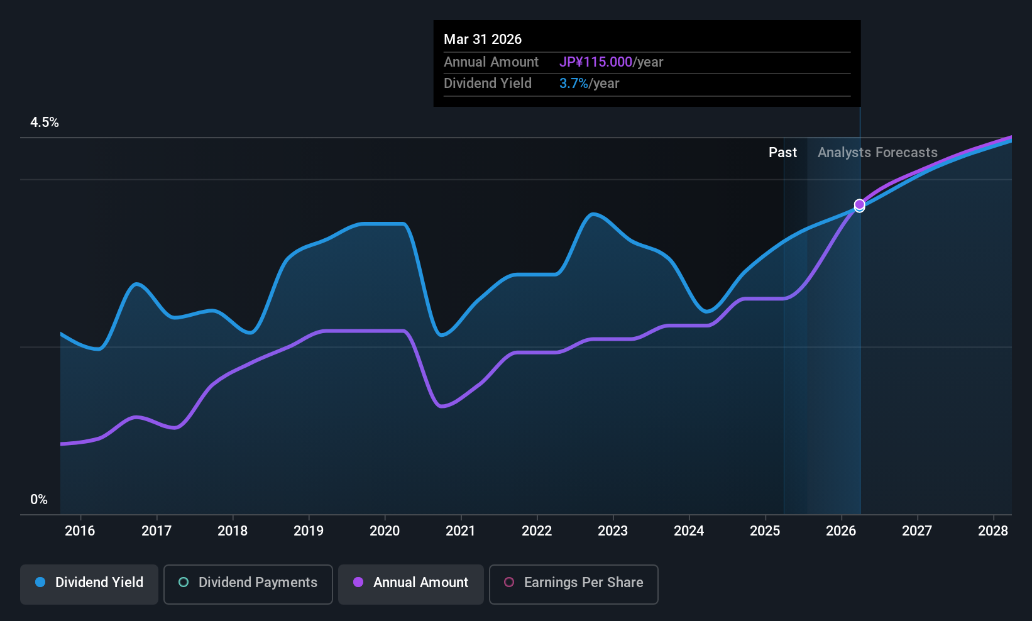The width and height of the screenshot is (1032, 621).
Task: Click the 0% y-axis label
Action: [x=39, y=500]
